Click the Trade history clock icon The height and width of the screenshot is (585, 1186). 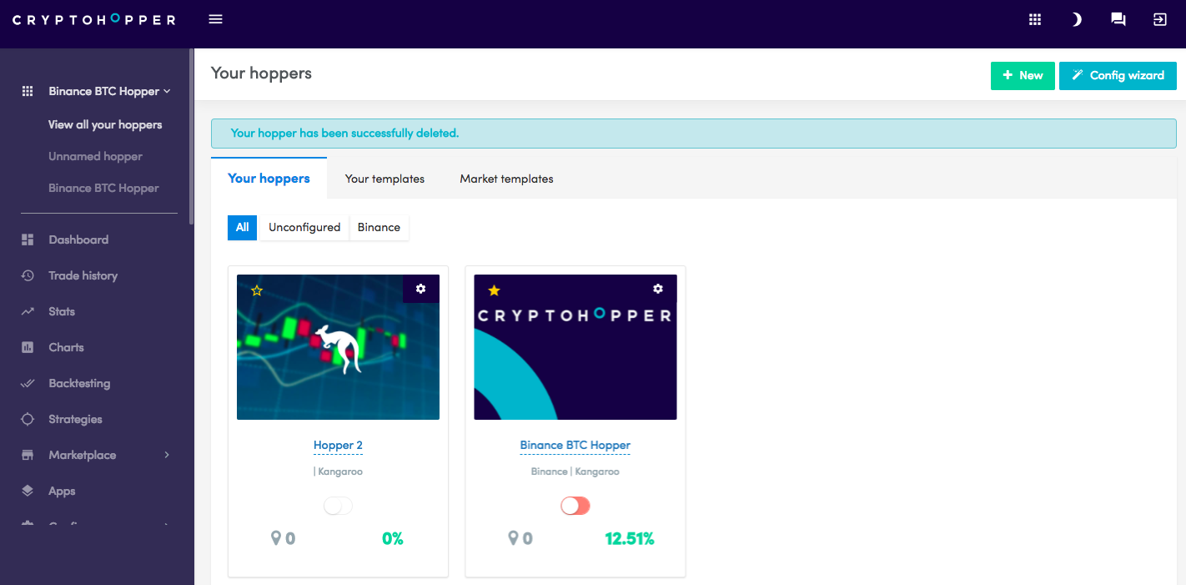tap(28, 275)
